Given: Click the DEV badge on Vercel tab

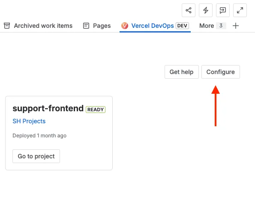Looking at the screenshot, I should 182,26.
